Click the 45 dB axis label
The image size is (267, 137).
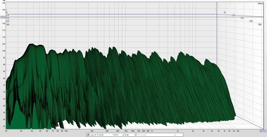(4, 126)
